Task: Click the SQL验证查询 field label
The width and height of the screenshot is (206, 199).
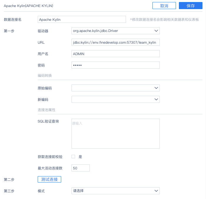Action: tap(48, 121)
